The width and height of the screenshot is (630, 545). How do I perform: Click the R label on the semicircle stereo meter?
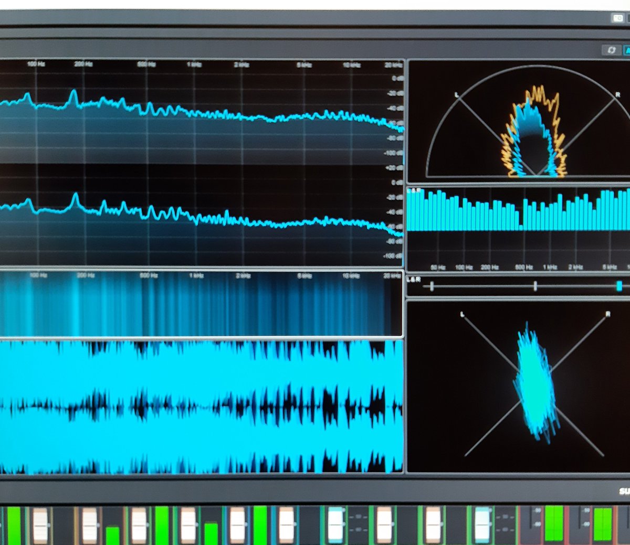(618, 95)
